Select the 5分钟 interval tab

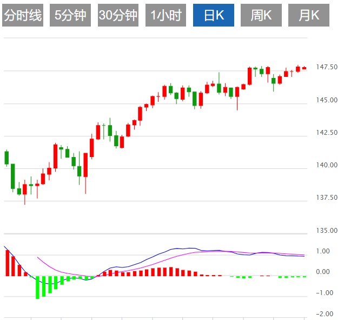[x=70, y=15]
